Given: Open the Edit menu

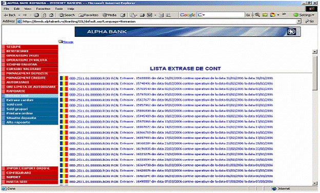Looking at the screenshot, I should [16, 9].
